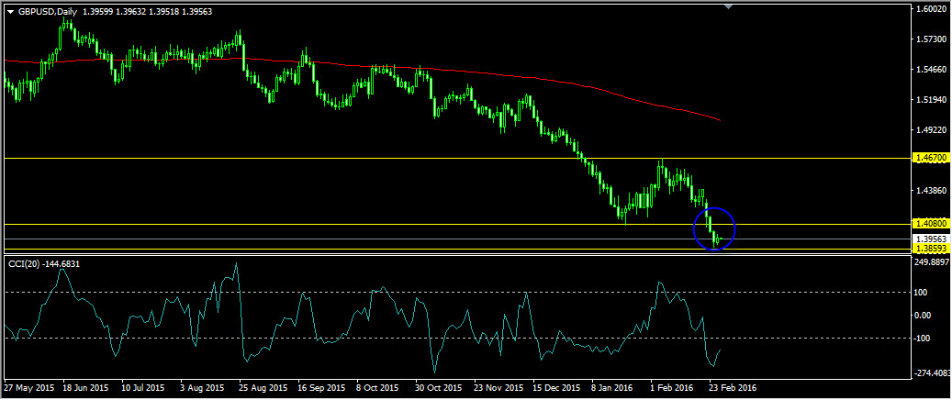
Task: Click the current price label 1.39563
Action: point(932,239)
